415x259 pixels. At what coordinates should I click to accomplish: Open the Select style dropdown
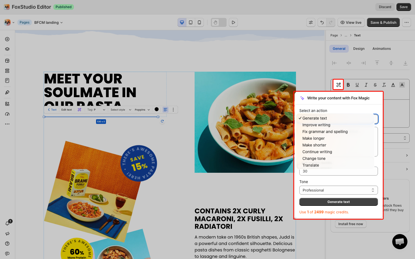pyautogui.click(x=121, y=109)
